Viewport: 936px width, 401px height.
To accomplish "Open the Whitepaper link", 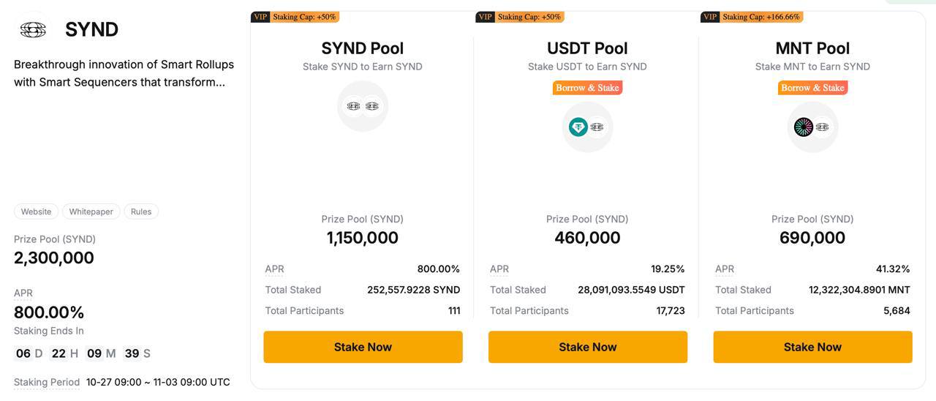I will point(91,211).
